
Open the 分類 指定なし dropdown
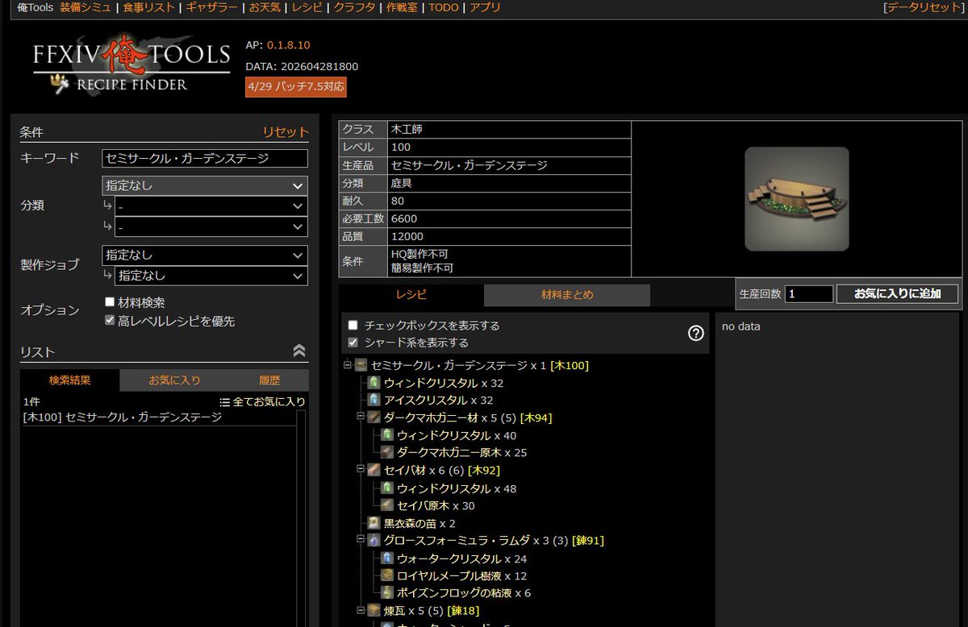(x=205, y=185)
